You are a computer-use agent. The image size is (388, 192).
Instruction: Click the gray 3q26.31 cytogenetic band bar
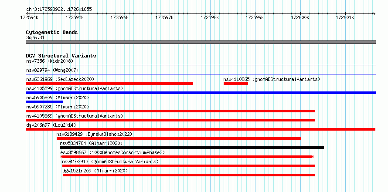click(201, 42)
